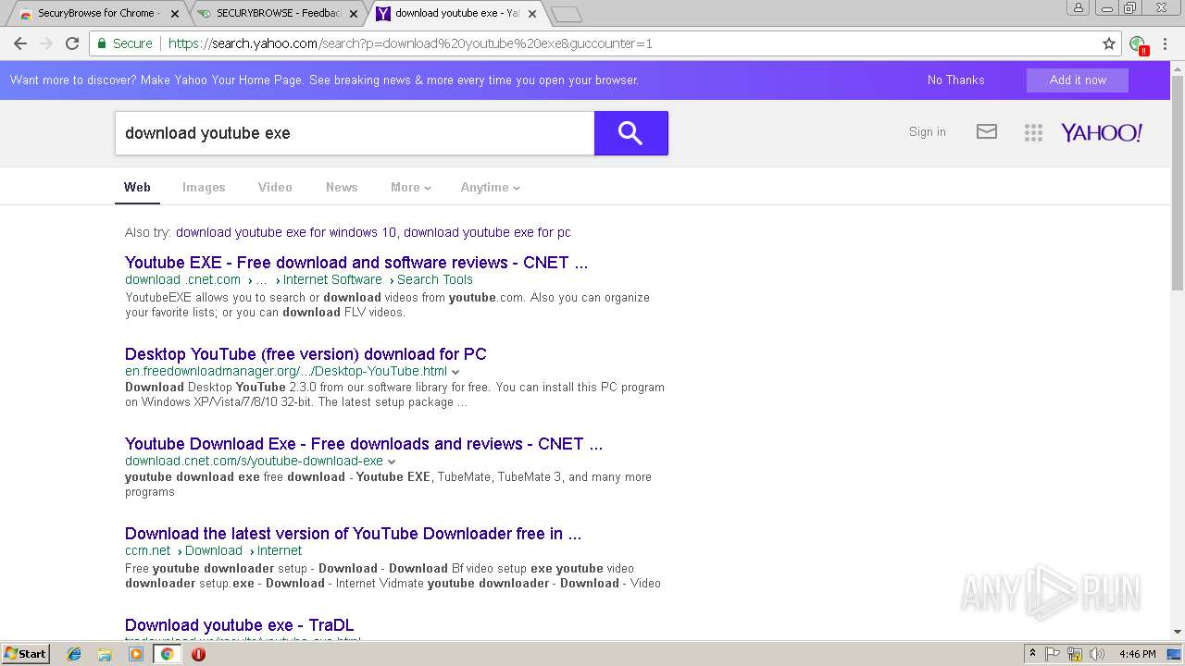Try download youtube exe for pc

(x=487, y=232)
